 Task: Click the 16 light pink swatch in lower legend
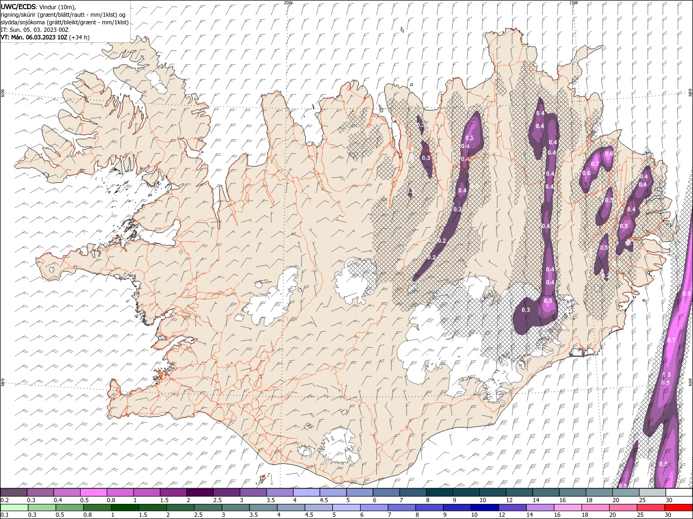click(x=567, y=507)
